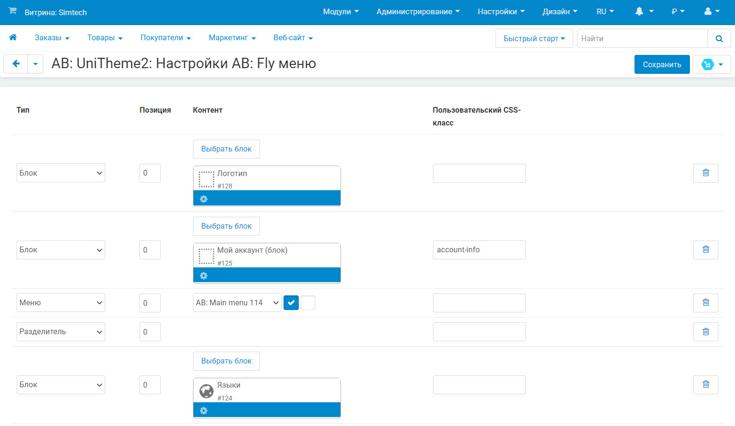Viewport: 735px width, 426px height.
Task: Open settings gear of Мой аккаунт block
Action: point(204,275)
